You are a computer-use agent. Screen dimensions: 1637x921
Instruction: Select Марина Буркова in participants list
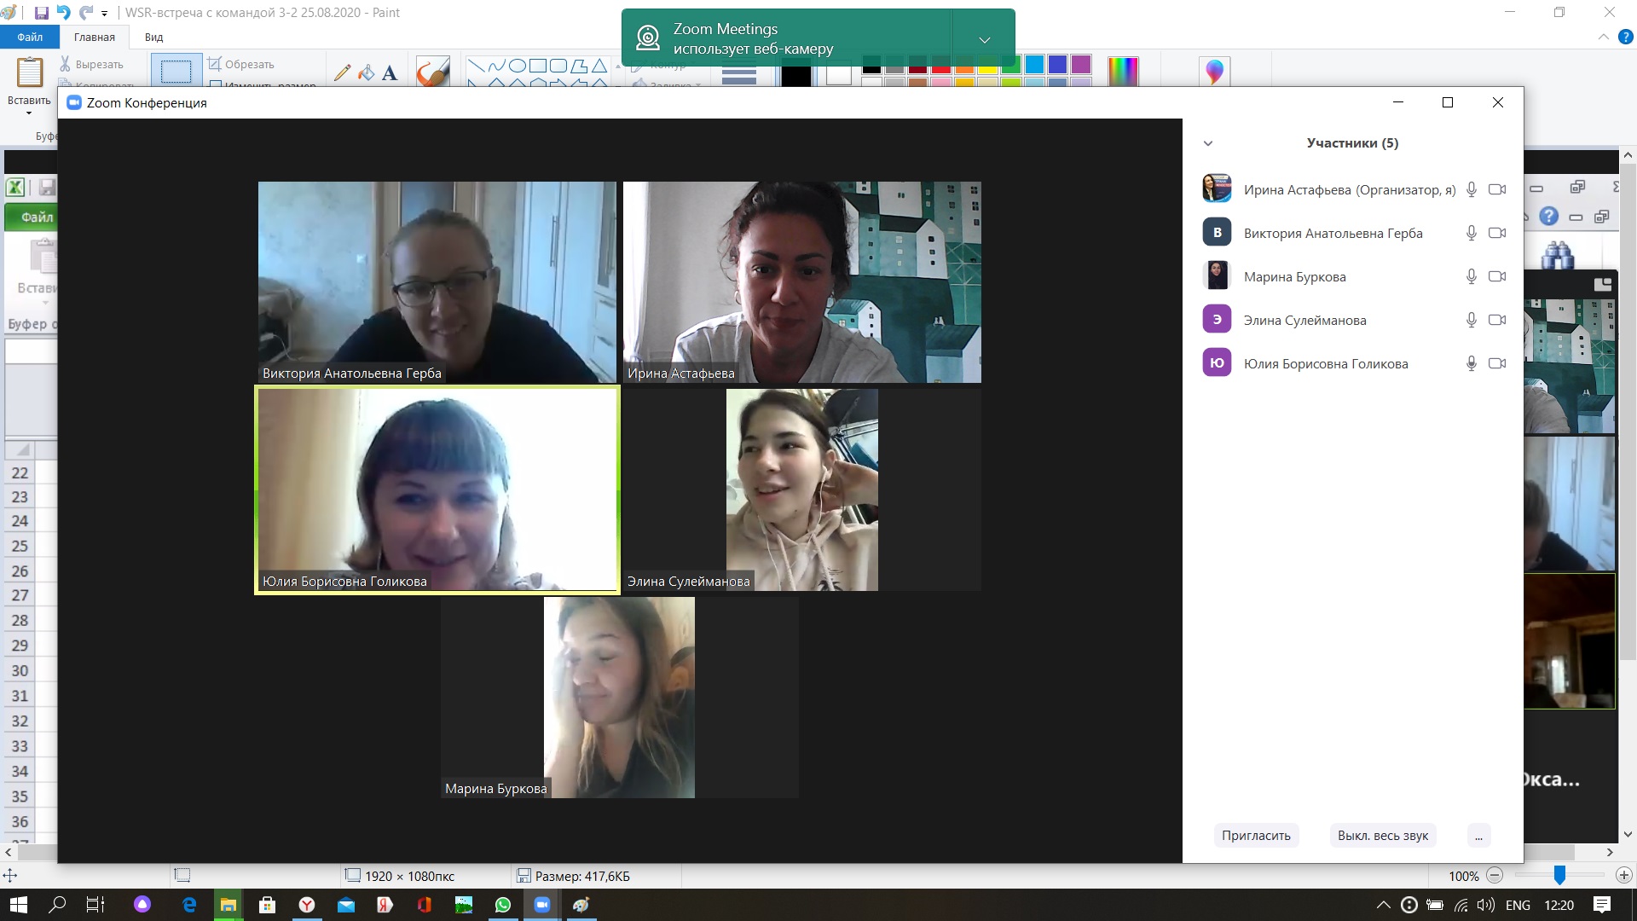[1353, 276]
